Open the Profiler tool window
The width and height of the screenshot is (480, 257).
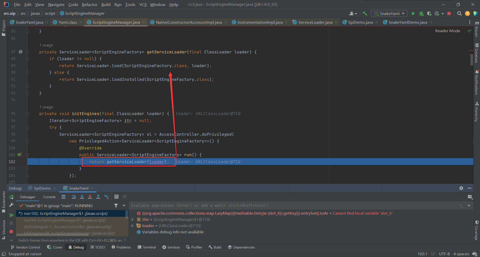(194, 247)
